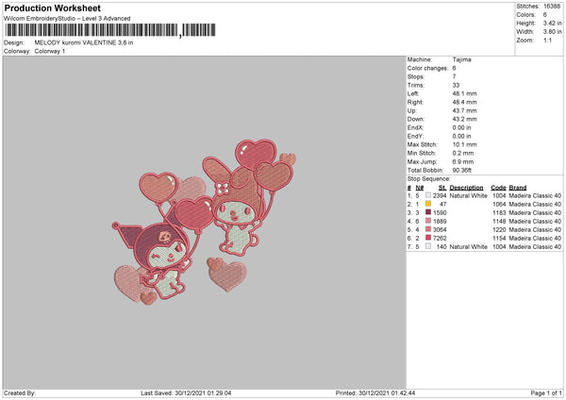566x400 pixels.
Task: Click stitch count '1590' in stop 3
Action: [440, 212]
